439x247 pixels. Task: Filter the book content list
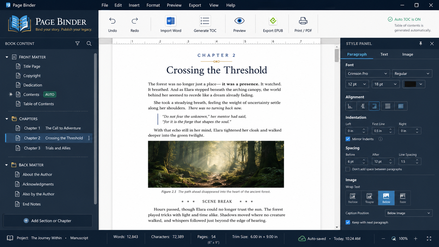pyautogui.click(x=77, y=44)
